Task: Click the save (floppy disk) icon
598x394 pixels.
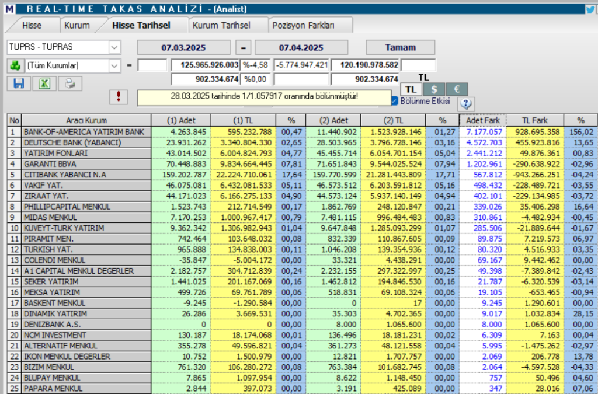Action: (x=18, y=83)
